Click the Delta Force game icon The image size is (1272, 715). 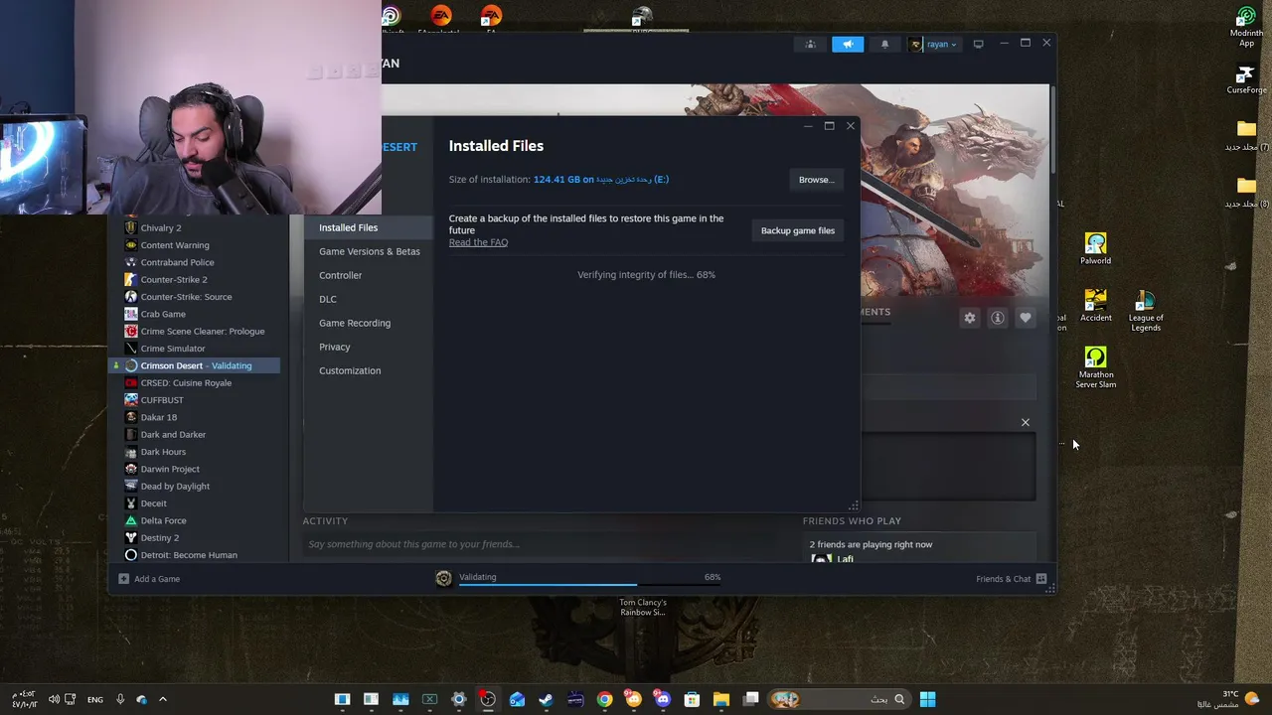[x=131, y=520]
